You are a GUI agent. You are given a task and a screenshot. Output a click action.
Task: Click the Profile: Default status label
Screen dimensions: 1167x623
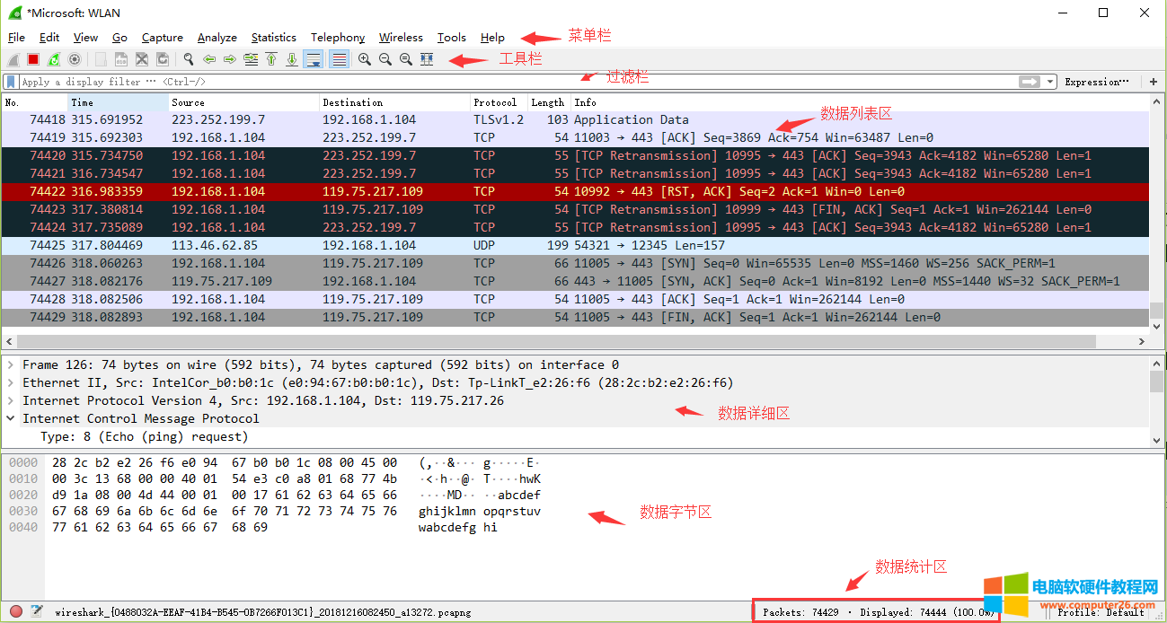tap(1101, 612)
